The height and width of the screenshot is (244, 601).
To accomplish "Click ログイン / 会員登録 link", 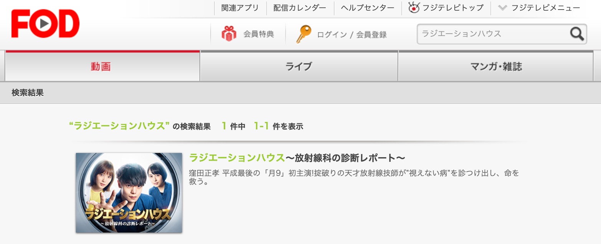I will tap(352, 34).
